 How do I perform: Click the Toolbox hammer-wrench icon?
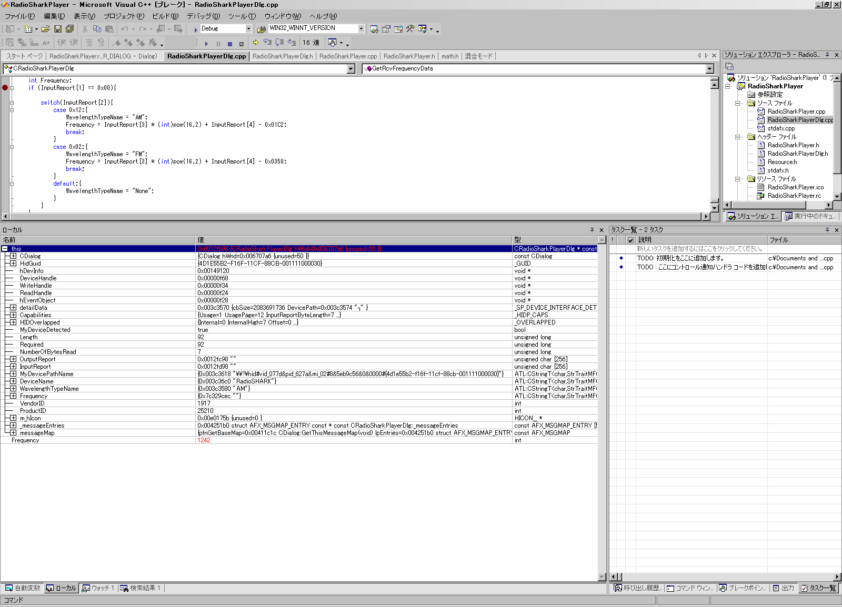pos(410,29)
